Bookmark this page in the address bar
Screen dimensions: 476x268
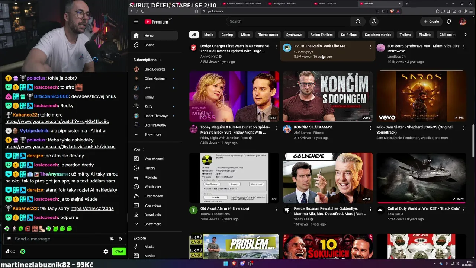coord(196,11)
